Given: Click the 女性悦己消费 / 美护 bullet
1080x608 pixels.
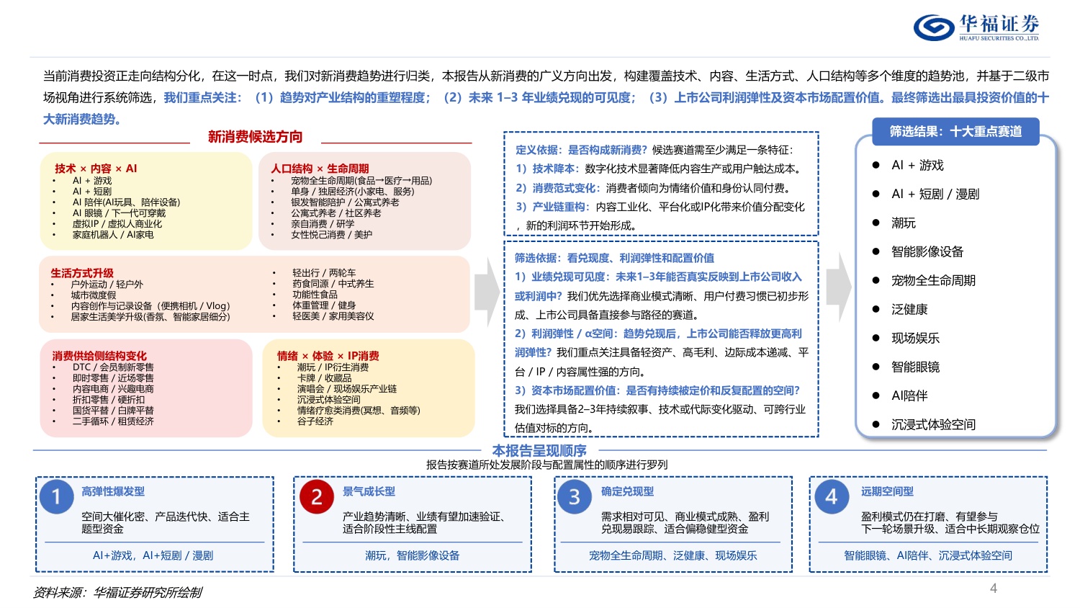Looking at the screenshot, I should tap(332, 235).
